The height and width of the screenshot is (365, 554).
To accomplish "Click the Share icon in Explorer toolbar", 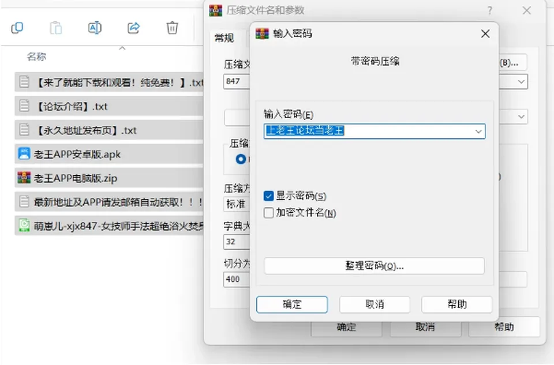I will click(133, 28).
